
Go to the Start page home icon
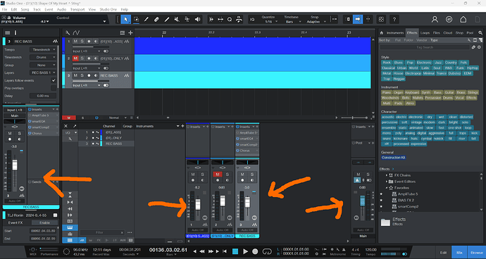pos(463,19)
